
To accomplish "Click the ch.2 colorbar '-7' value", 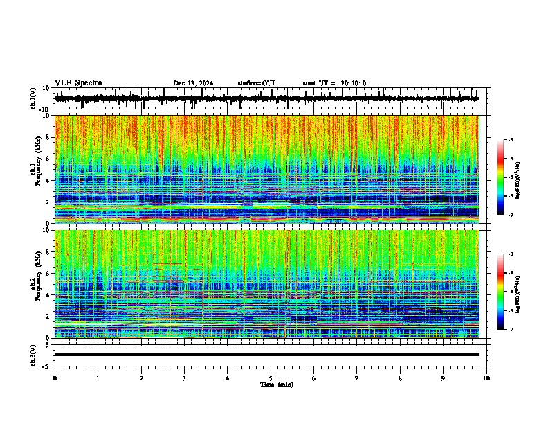I will coord(511,330).
